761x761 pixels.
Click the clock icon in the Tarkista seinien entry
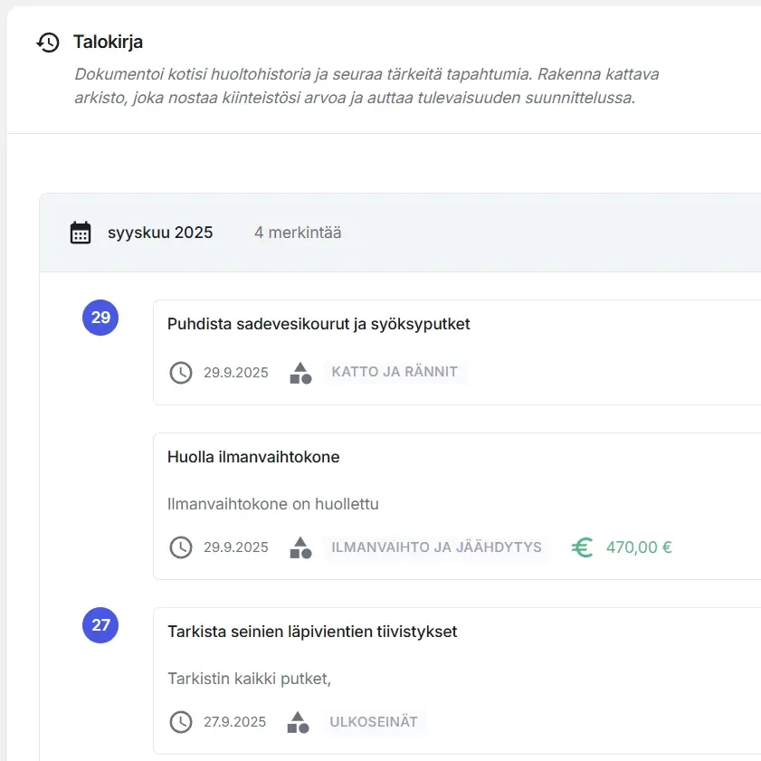[181, 722]
